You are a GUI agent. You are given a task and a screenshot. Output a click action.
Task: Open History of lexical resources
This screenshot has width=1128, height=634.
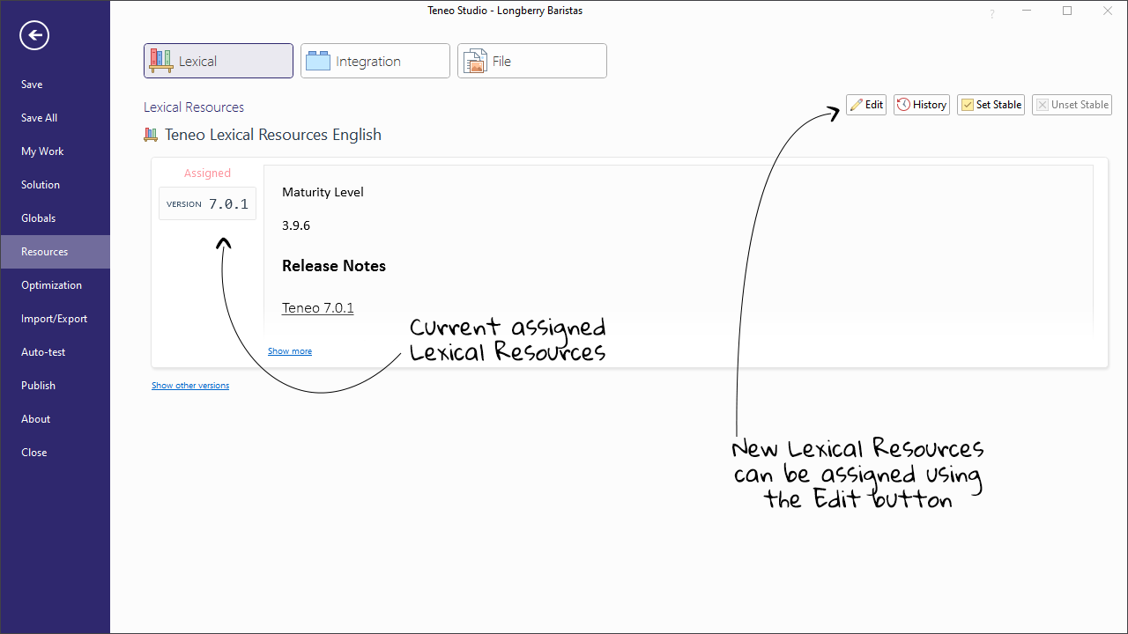pyautogui.click(x=922, y=105)
